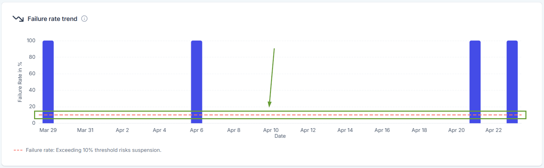
Task: Click the 60 value on the y-axis
Action: (x=32, y=74)
